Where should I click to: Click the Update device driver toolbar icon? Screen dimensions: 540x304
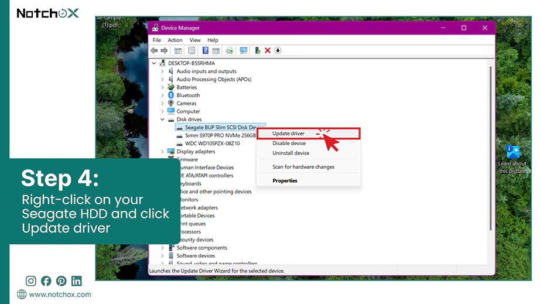[257, 50]
